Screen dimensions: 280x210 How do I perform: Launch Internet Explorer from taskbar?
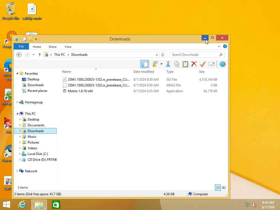22,205
